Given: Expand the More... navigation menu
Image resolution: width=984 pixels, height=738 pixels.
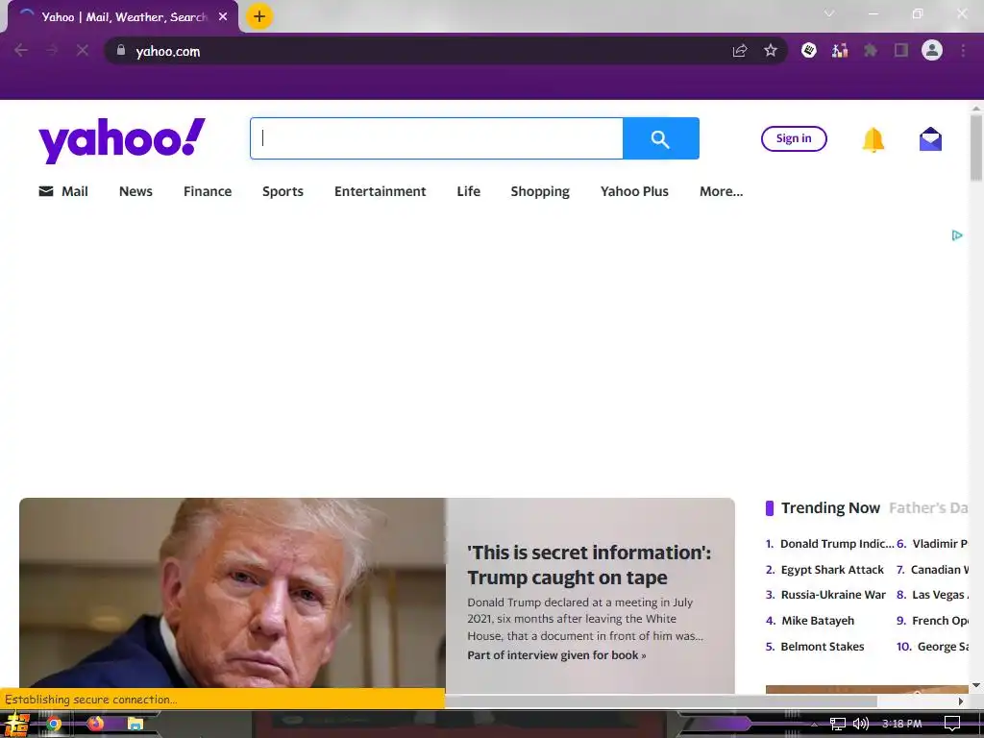Looking at the screenshot, I should point(721,191).
